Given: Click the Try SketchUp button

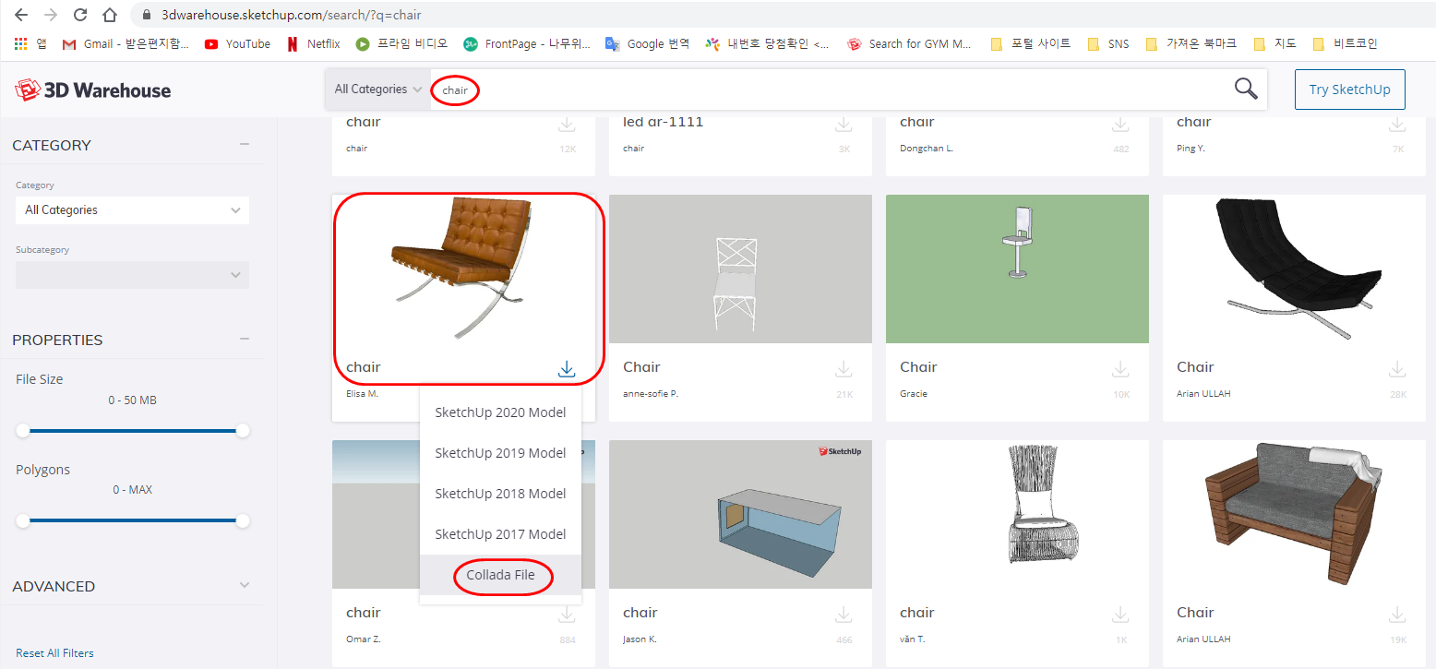Looking at the screenshot, I should click(1349, 90).
